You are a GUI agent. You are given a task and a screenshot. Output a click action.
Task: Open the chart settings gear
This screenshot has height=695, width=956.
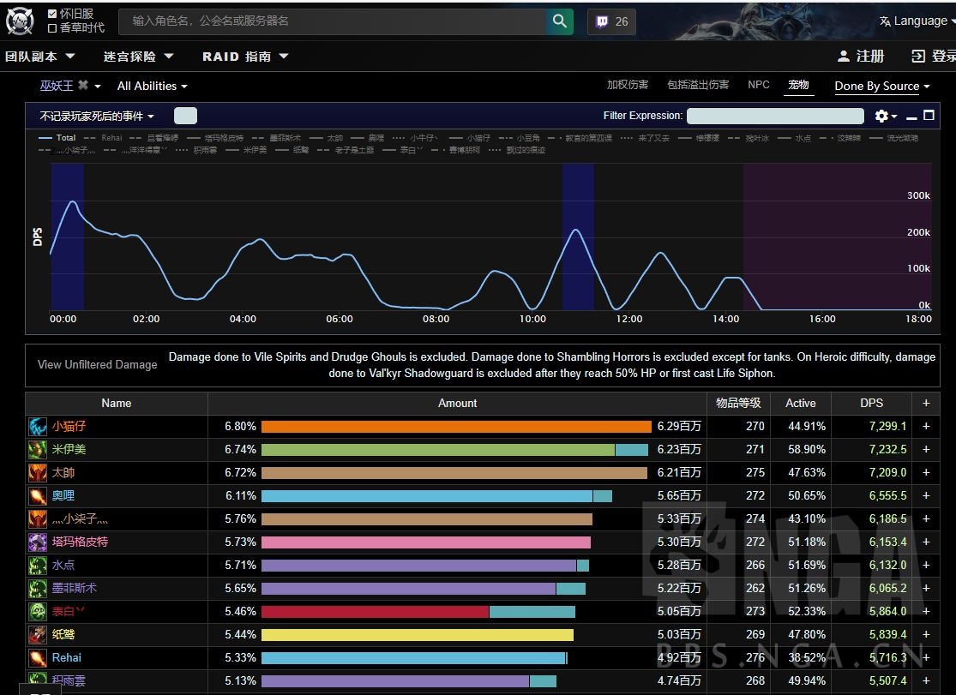[881, 116]
